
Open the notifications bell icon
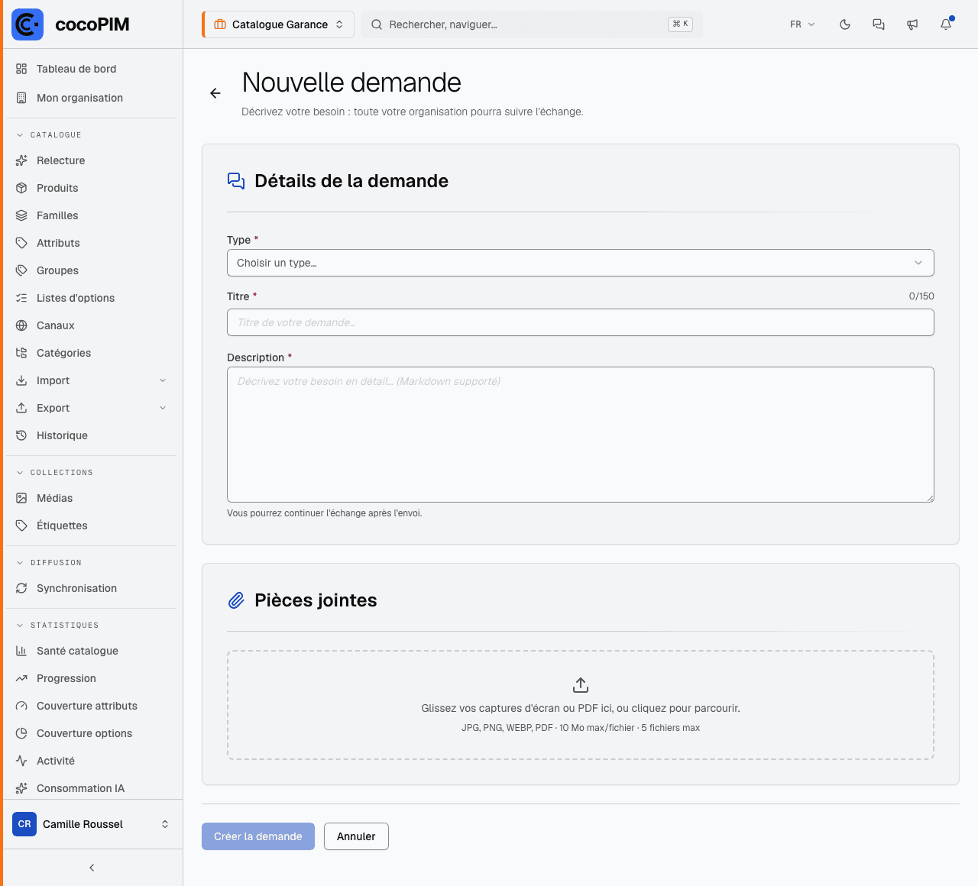click(x=946, y=24)
